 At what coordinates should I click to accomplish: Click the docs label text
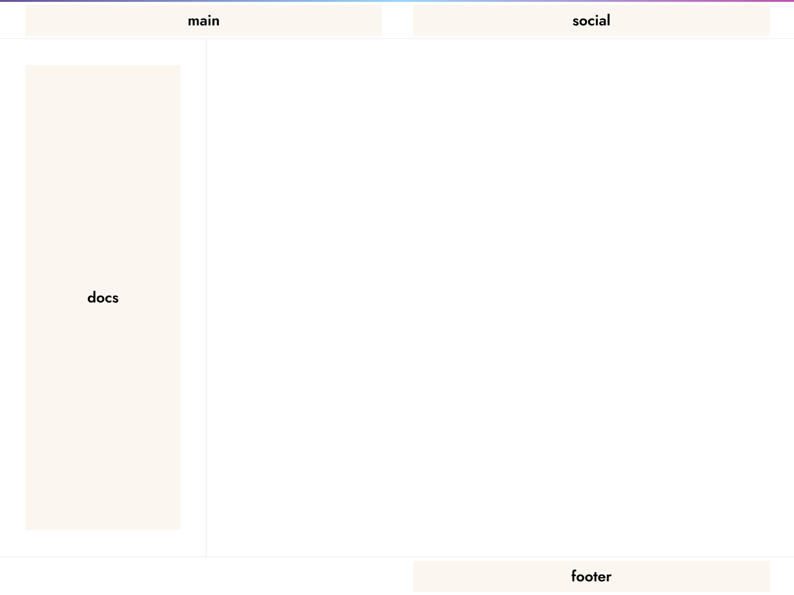click(x=102, y=297)
